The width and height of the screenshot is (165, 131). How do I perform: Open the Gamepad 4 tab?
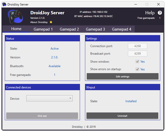click(122, 29)
